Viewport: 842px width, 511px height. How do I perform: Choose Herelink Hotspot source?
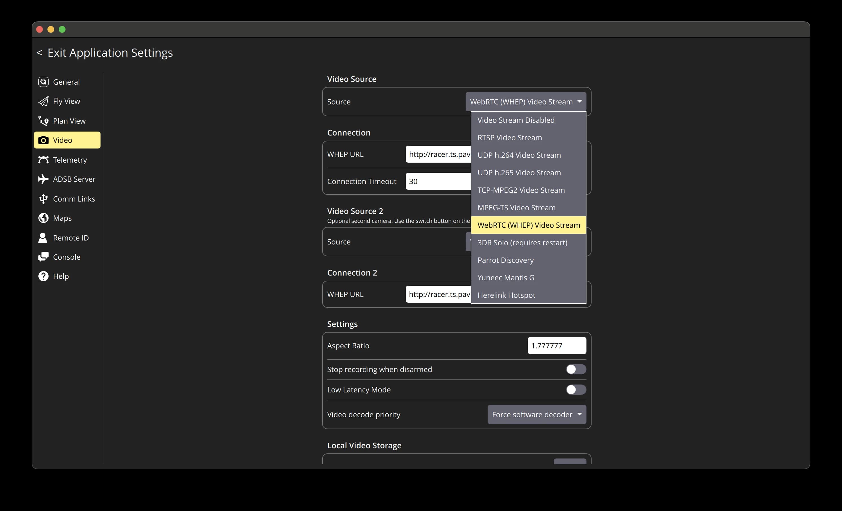tap(528, 295)
